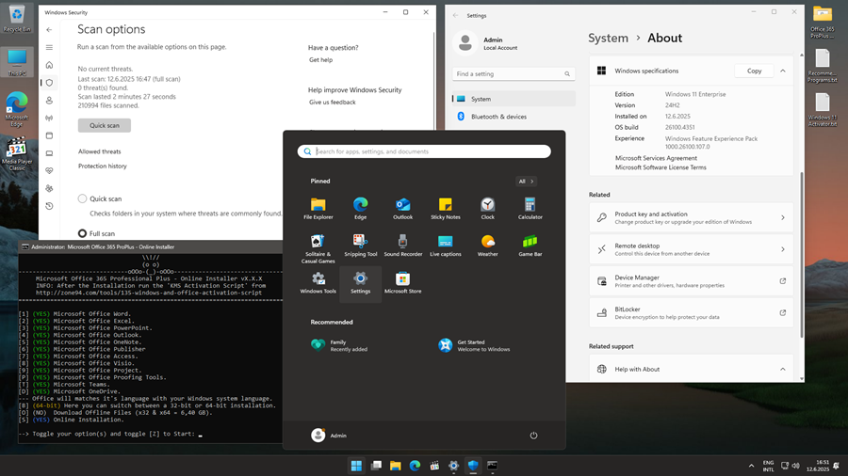This screenshot has width=848, height=476.
Task: Open Sticky Notes pinned app
Action: (x=445, y=208)
